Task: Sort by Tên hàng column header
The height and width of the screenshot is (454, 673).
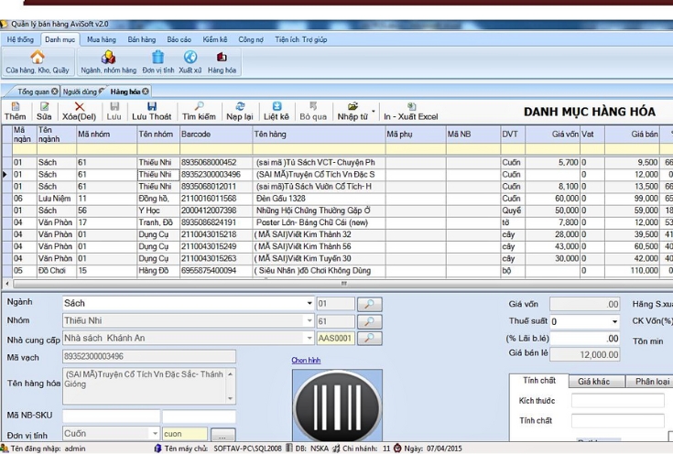Action: pyautogui.click(x=319, y=135)
